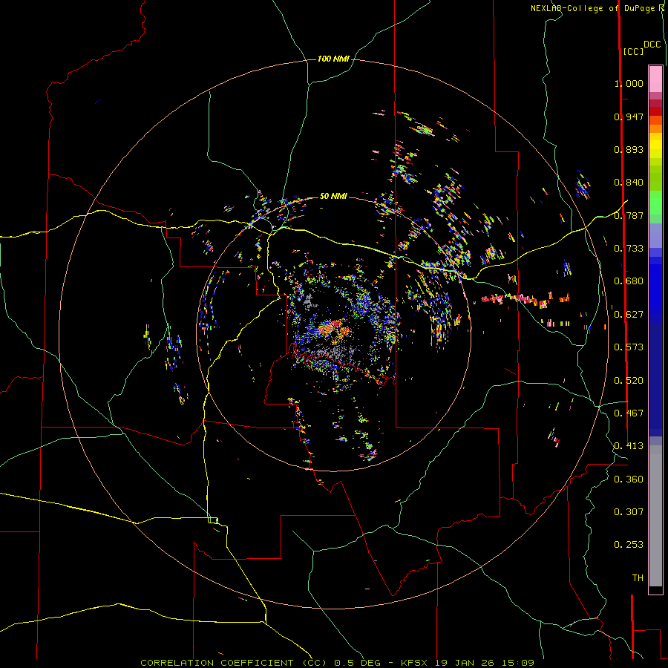
Task: Click the 0.733 legend value
Action: coord(629,249)
